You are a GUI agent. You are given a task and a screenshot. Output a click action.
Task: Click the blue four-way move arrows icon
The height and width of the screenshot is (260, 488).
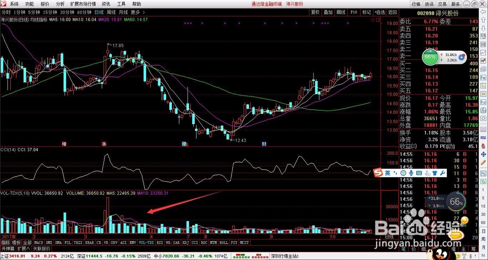tap(483, 154)
